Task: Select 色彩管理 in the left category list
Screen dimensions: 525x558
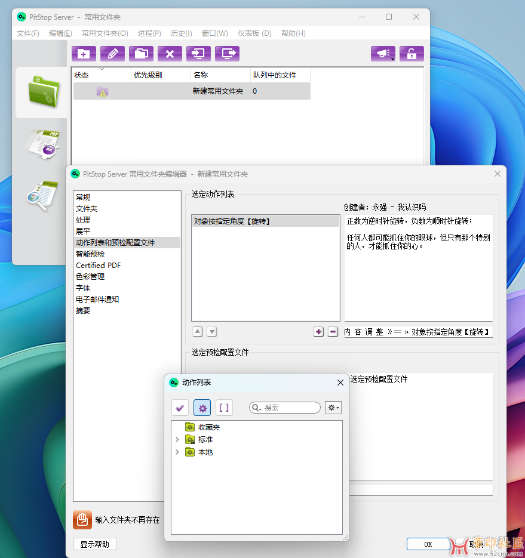Action: coord(90,276)
